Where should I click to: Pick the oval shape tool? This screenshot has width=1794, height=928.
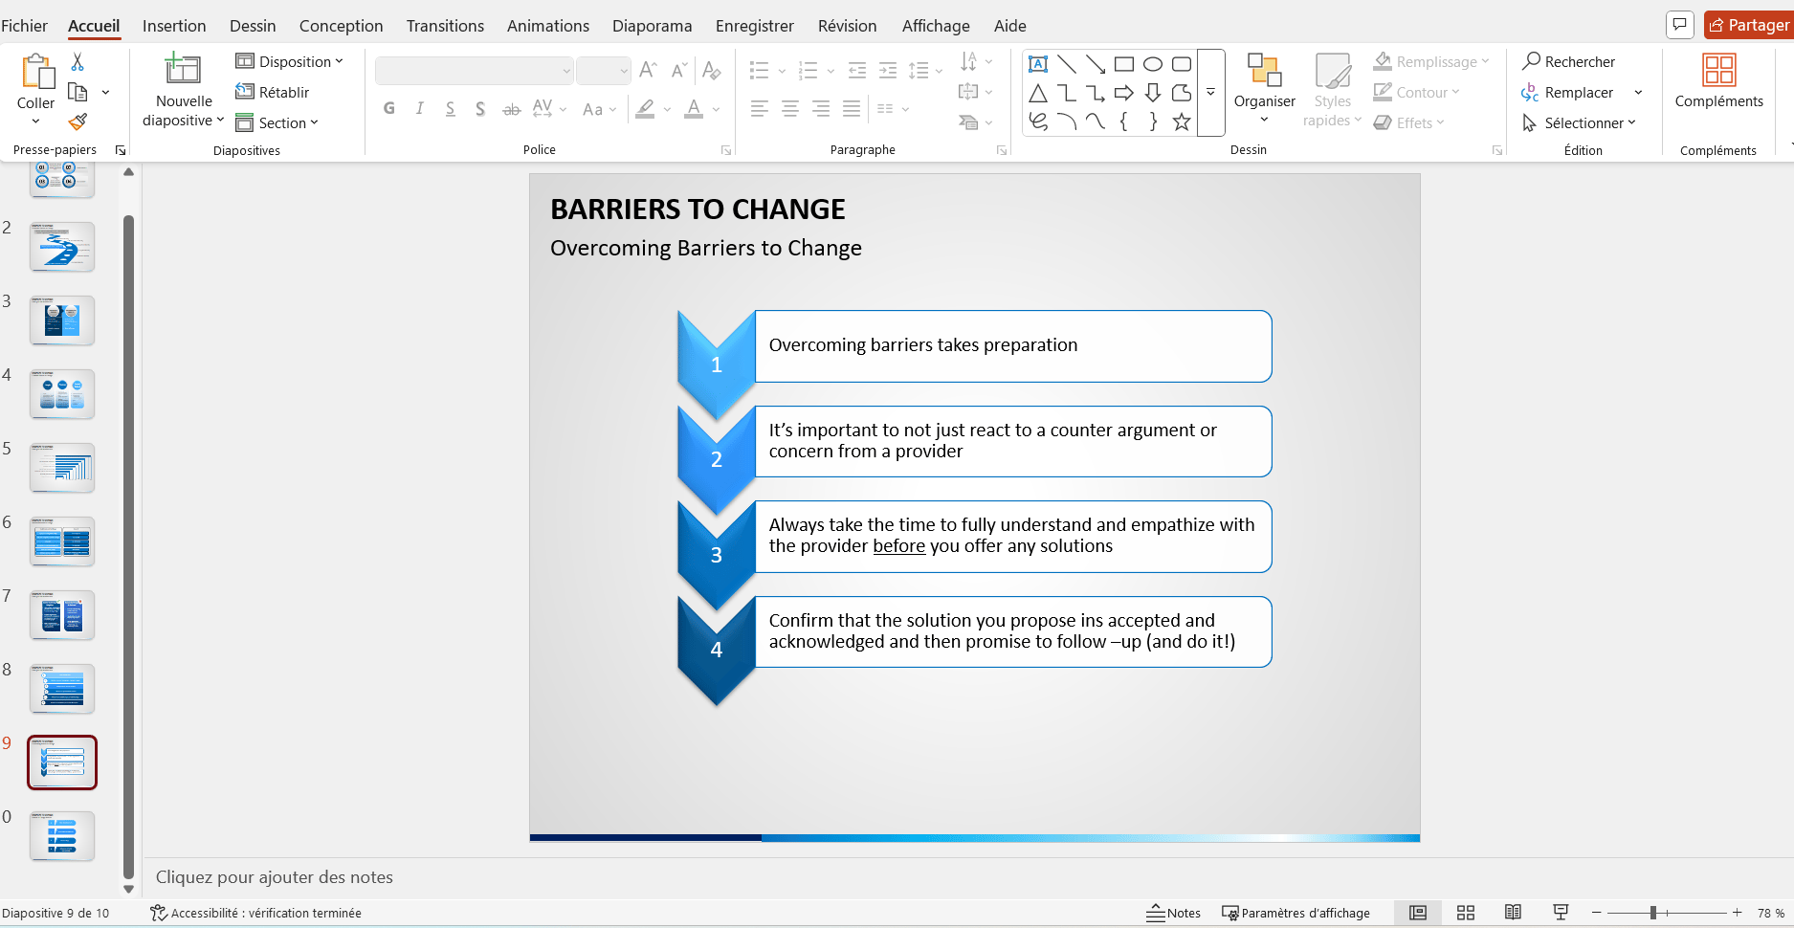click(x=1153, y=64)
